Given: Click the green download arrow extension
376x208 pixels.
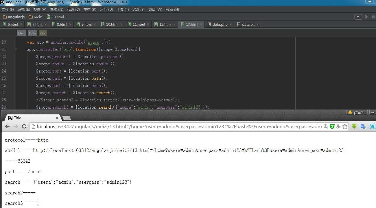Looking at the screenshot, I should [354, 127].
